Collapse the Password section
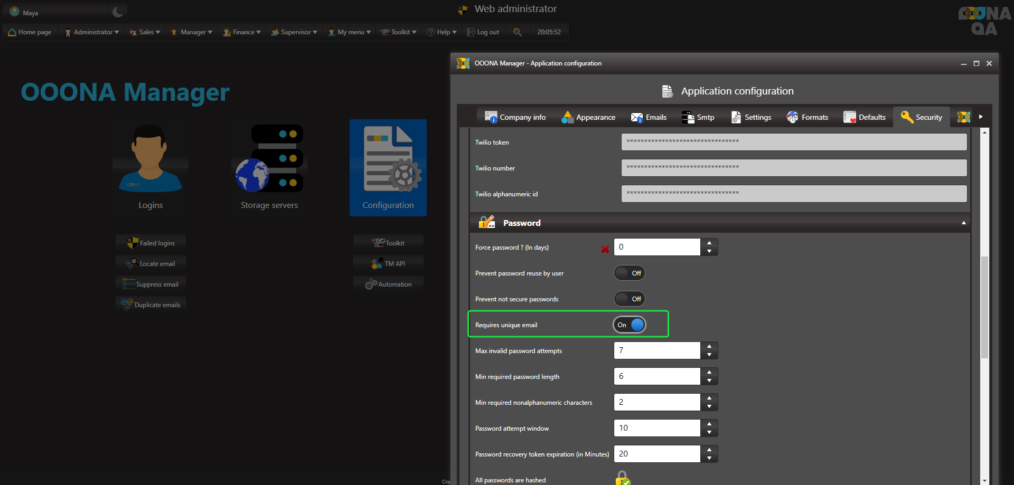The width and height of the screenshot is (1014, 485). [963, 223]
